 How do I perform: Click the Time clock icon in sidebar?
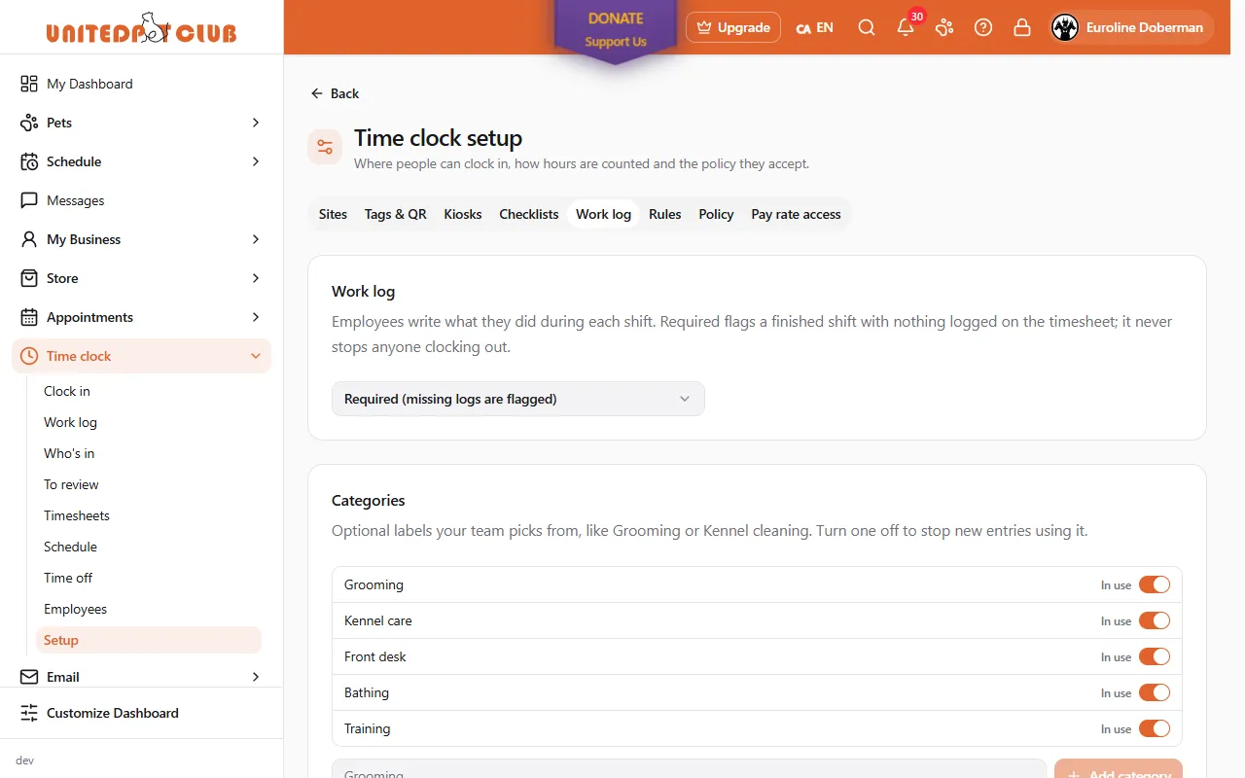pyautogui.click(x=29, y=356)
